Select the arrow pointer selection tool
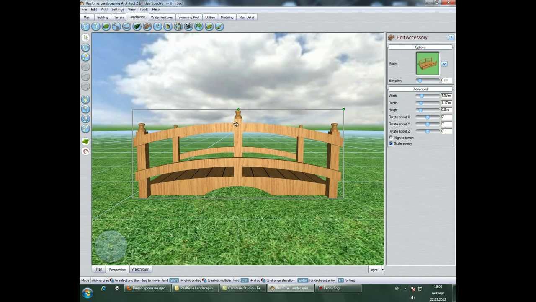Viewport: 536px width, 302px height. (85, 38)
